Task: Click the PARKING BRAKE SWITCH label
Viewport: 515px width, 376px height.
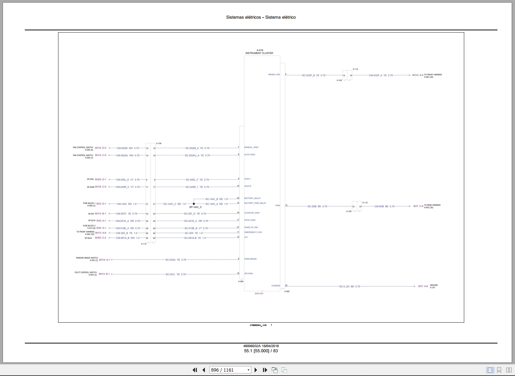Action: (x=87, y=258)
